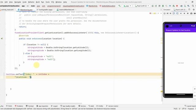Click the emulator Overview square button
Viewport: 196px width, 110px height.
pos(188,13)
